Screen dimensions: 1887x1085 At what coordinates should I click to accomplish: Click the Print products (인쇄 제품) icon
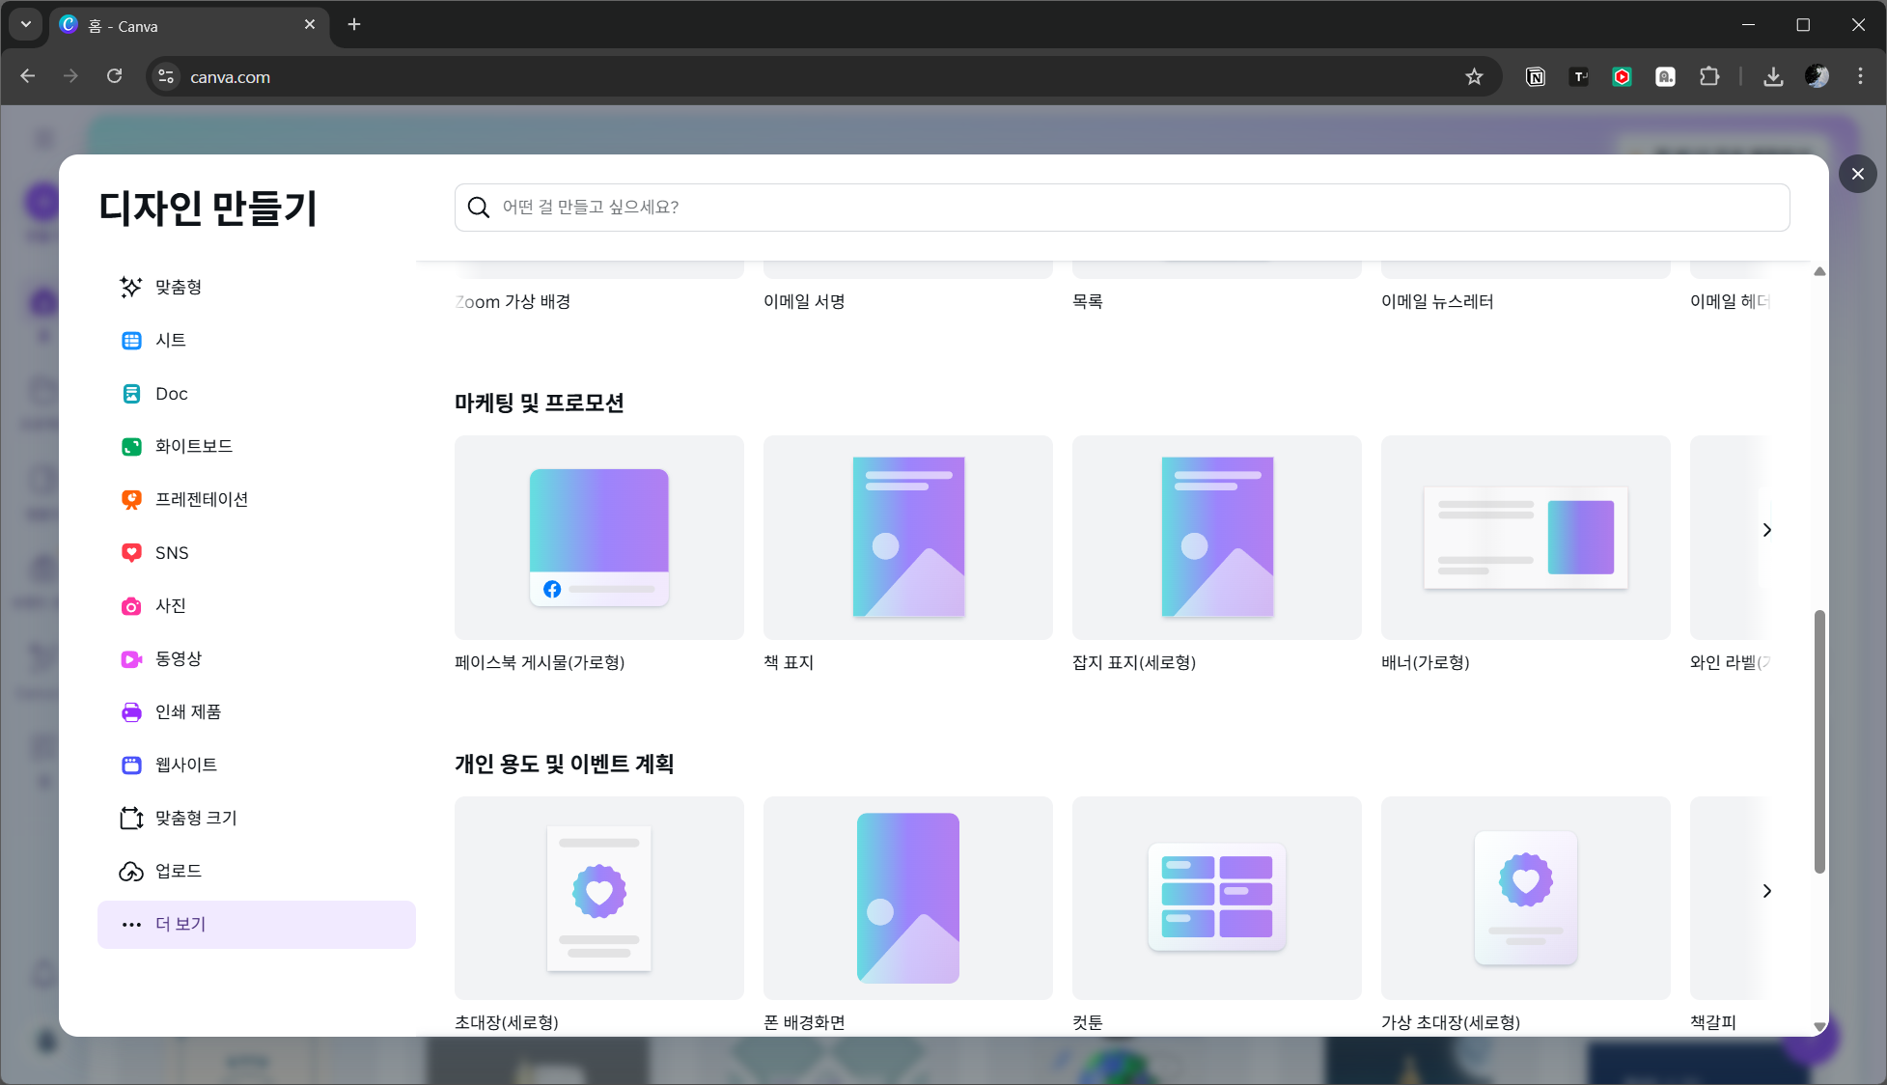pyautogui.click(x=131, y=712)
